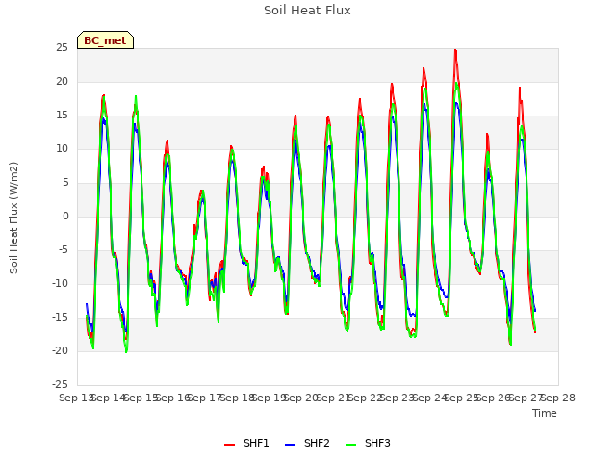Click the green SHF3 legend swatch
This screenshot has width=616, height=462.
pos(350,445)
